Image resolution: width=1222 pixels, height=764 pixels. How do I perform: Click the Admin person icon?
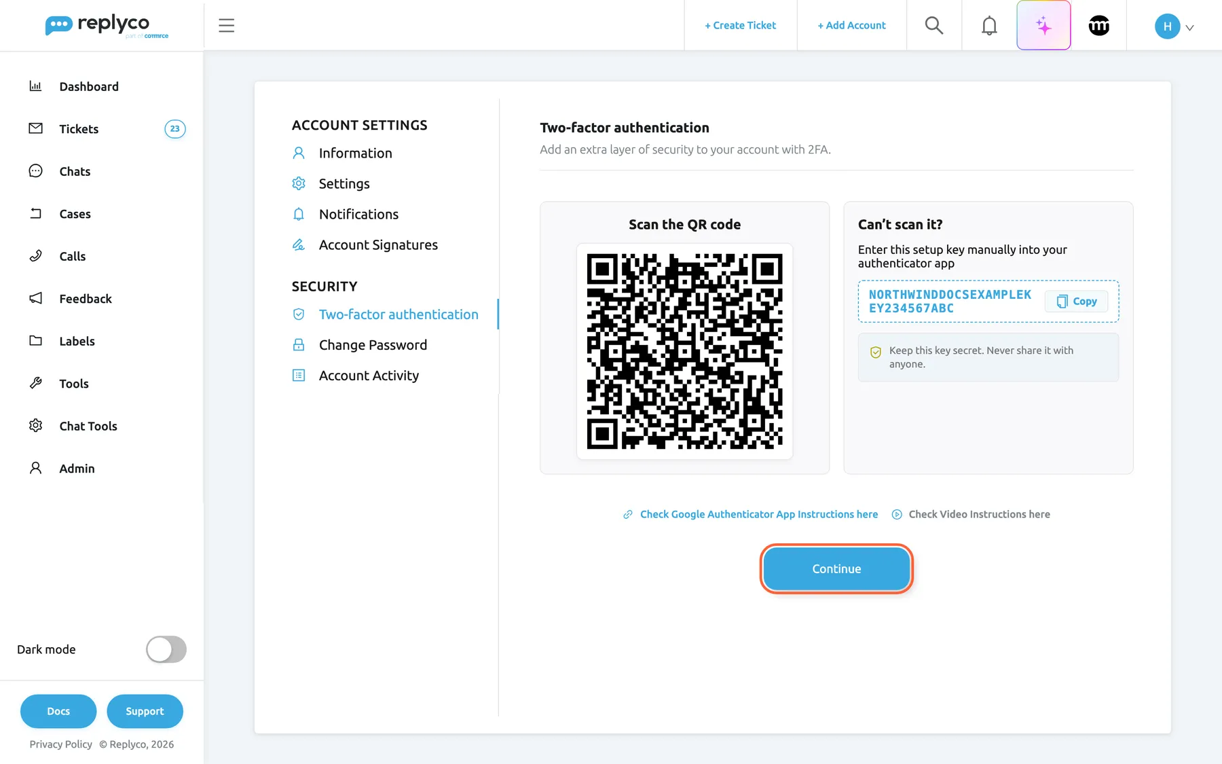pos(35,468)
